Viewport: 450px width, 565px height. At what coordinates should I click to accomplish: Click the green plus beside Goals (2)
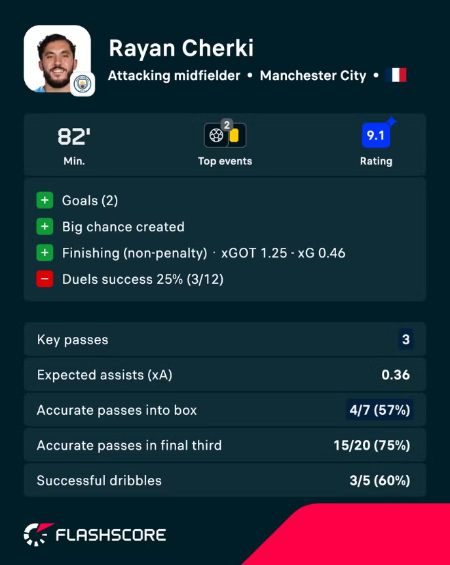[45, 200]
